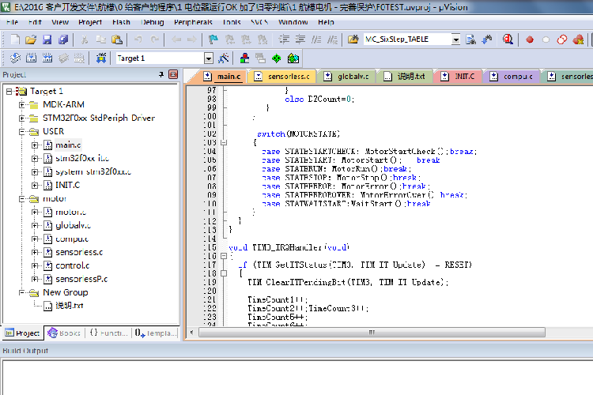Close the Project panel
The height and width of the screenshot is (395, 593).
point(173,74)
